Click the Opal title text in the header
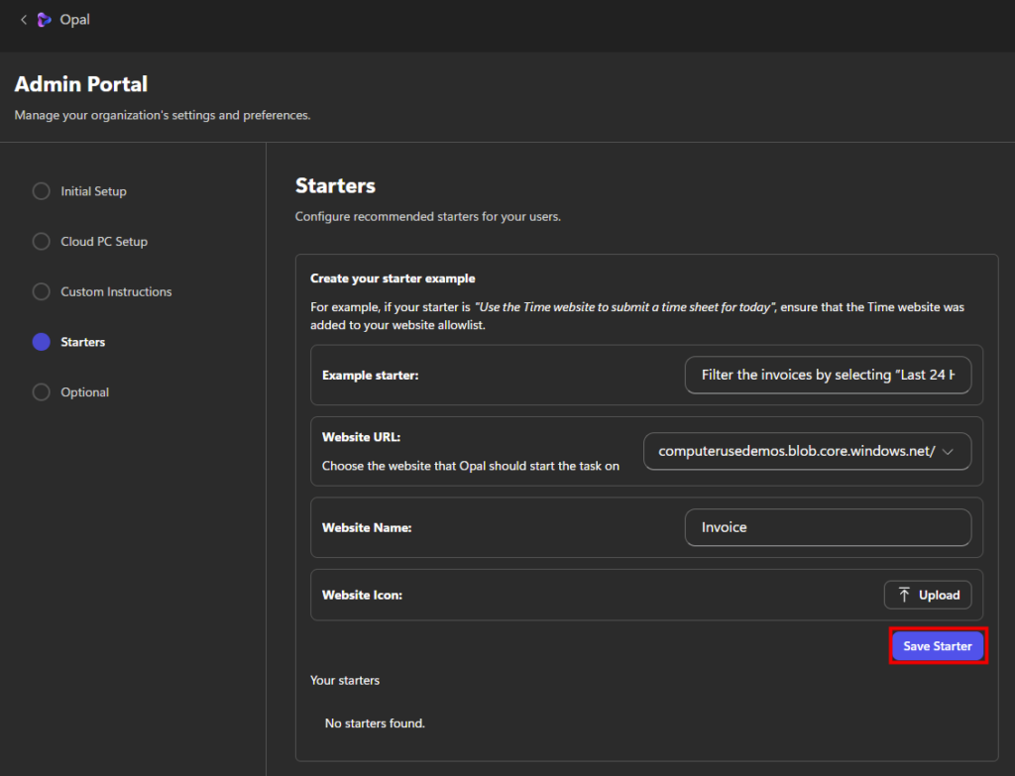This screenshot has width=1015, height=776. [x=74, y=20]
